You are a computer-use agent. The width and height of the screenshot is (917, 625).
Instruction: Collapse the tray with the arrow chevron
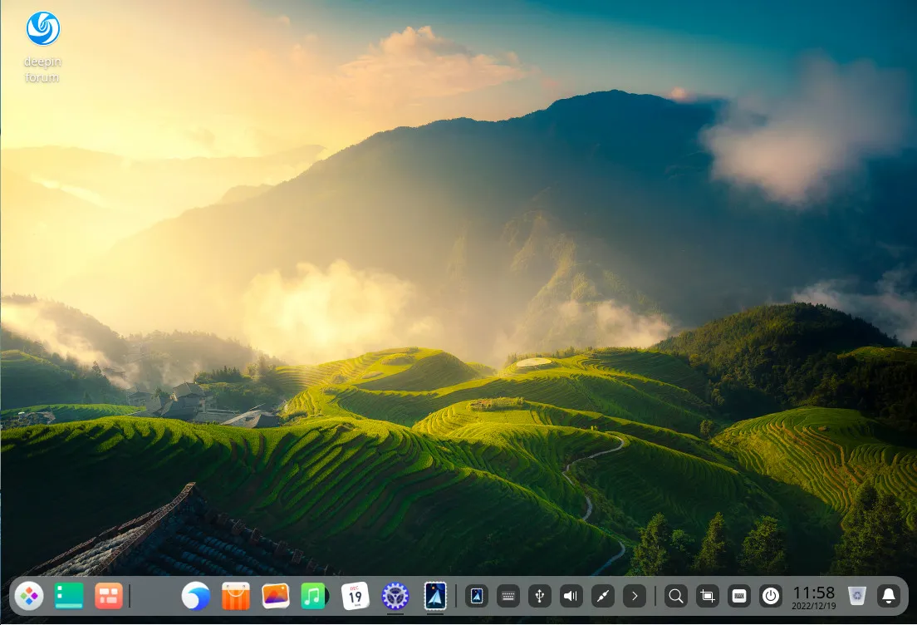[635, 596]
